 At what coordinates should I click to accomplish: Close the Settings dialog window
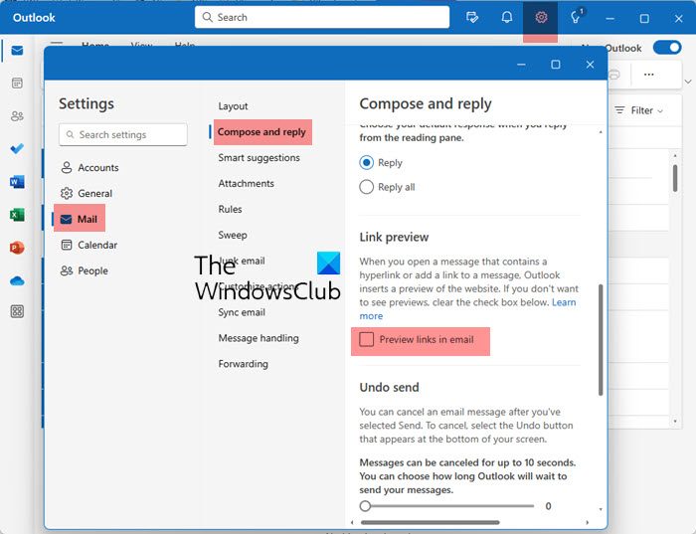click(590, 65)
